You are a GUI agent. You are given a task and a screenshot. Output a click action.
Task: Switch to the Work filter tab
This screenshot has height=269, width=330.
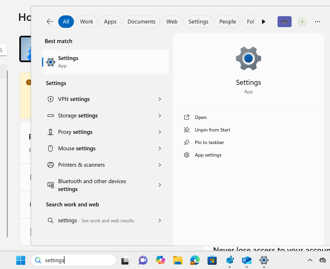coord(87,22)
